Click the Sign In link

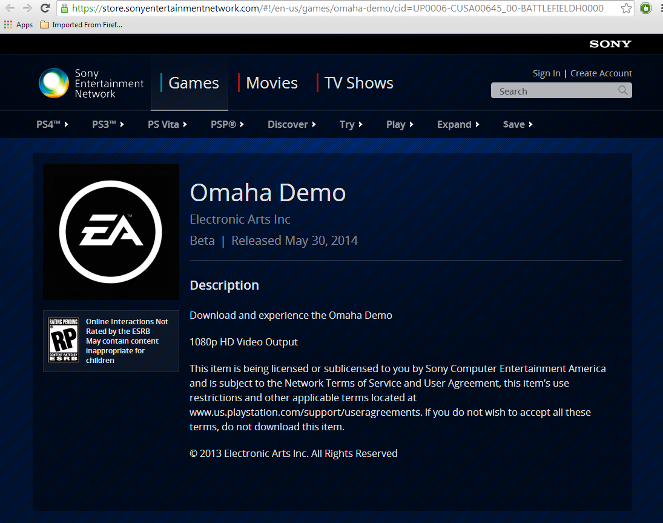546,73
